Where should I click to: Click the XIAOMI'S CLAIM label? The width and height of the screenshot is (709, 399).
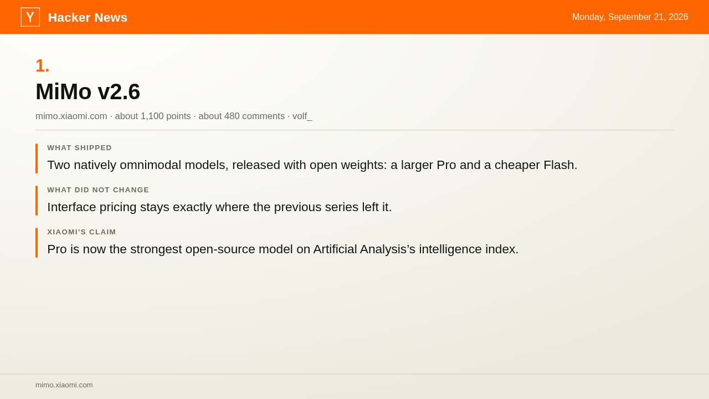tap(82, 232)
